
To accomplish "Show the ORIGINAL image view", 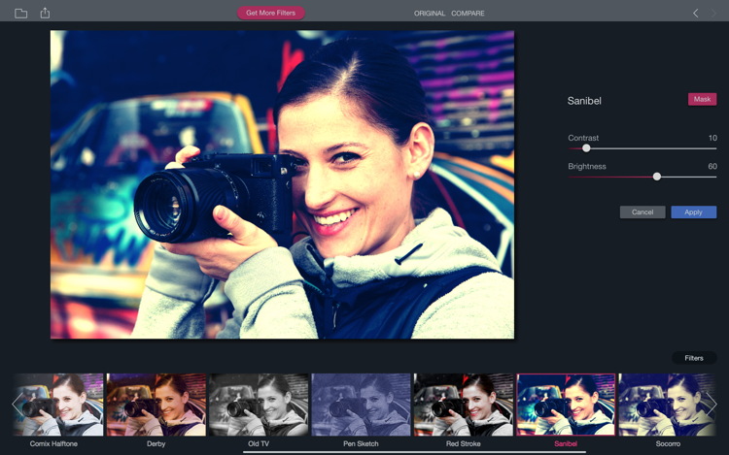I will click(x=429, y=14).
